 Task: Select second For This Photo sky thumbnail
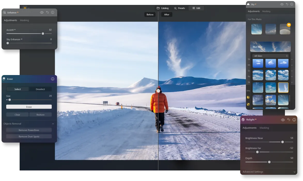point(271,29)
